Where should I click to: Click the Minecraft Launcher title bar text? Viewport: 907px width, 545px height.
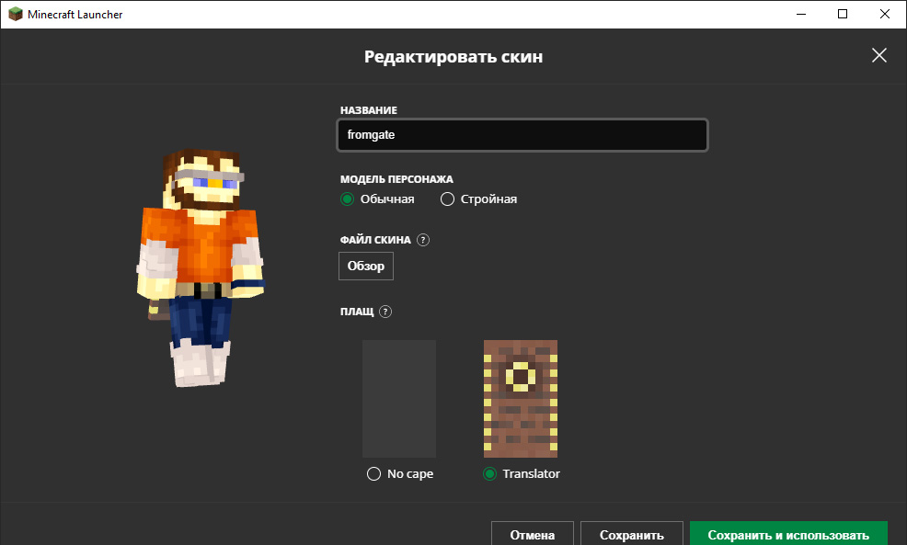click(75, 15)
